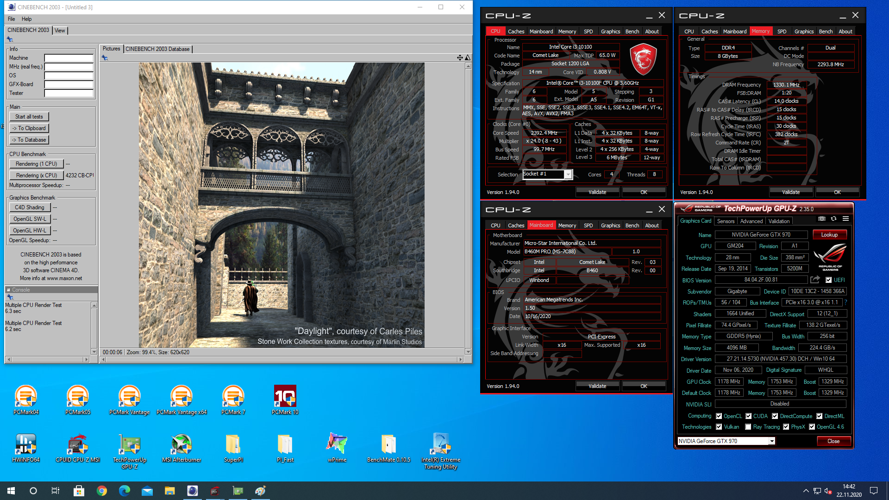Click console panel horizontal scrollbar
889x500 pixels.
tap(47, 359)
